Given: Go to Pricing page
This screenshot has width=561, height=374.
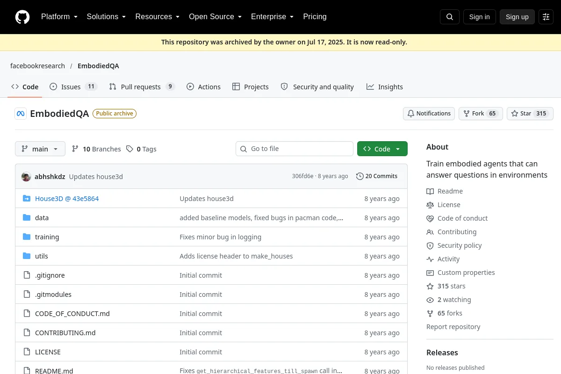Looking at the screenshot, I should [315, 17].
